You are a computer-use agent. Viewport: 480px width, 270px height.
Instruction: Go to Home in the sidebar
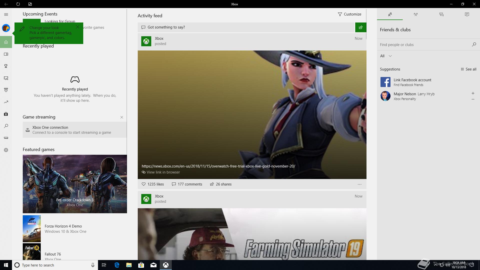pyautogui.click(x=6, y=42)
